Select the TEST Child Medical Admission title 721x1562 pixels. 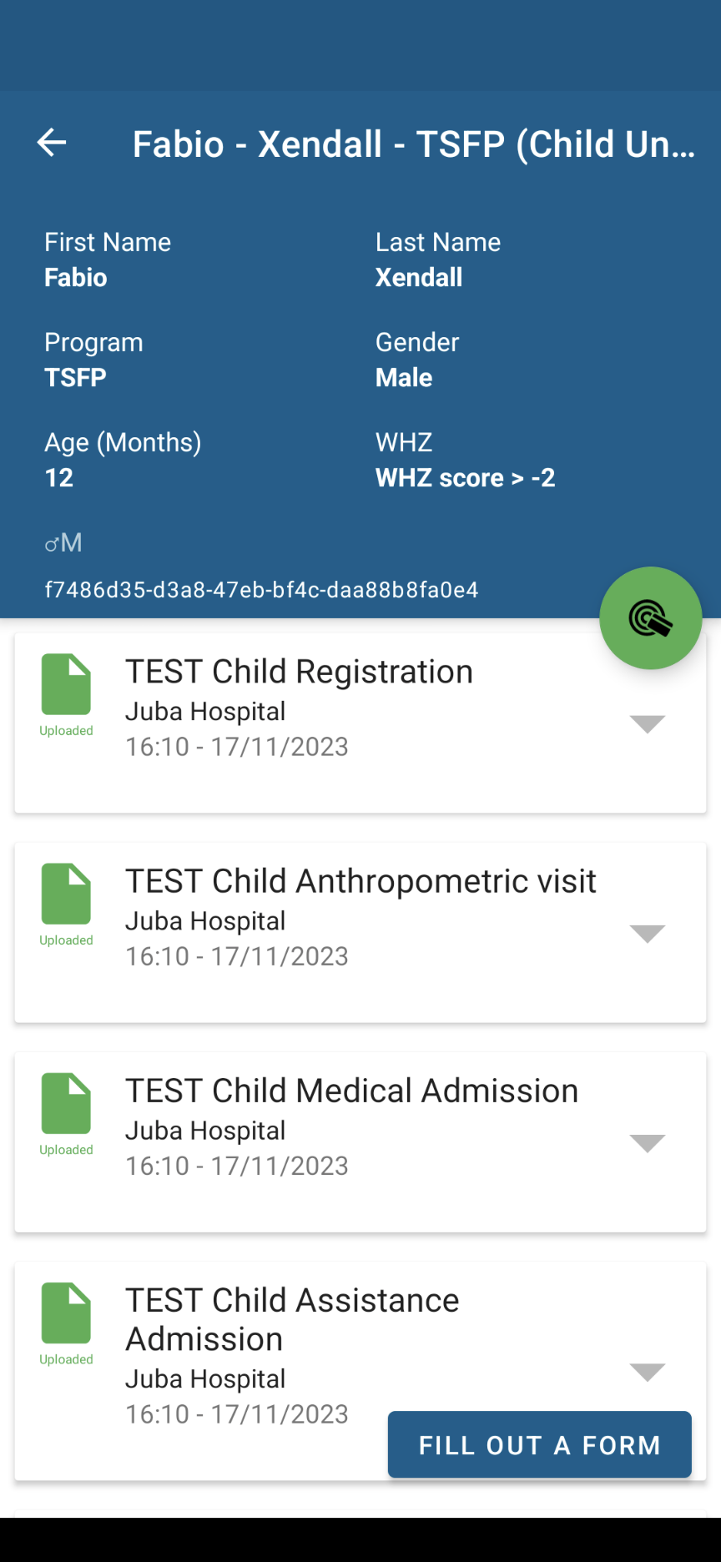pos(351,1091)
